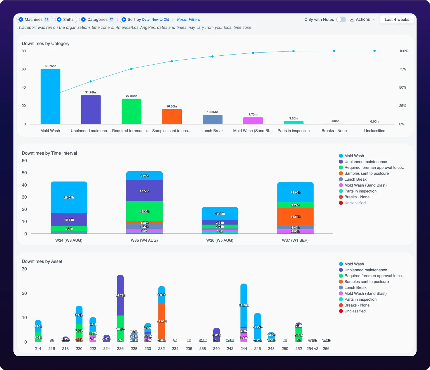Select the Lunch Break 10.35hr bar

tap(212, 119)
